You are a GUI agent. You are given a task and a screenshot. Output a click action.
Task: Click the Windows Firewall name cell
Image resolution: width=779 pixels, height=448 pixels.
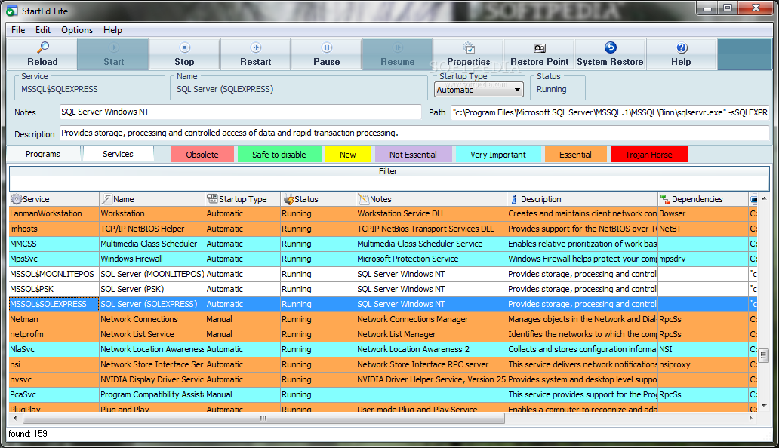(152, 259)
